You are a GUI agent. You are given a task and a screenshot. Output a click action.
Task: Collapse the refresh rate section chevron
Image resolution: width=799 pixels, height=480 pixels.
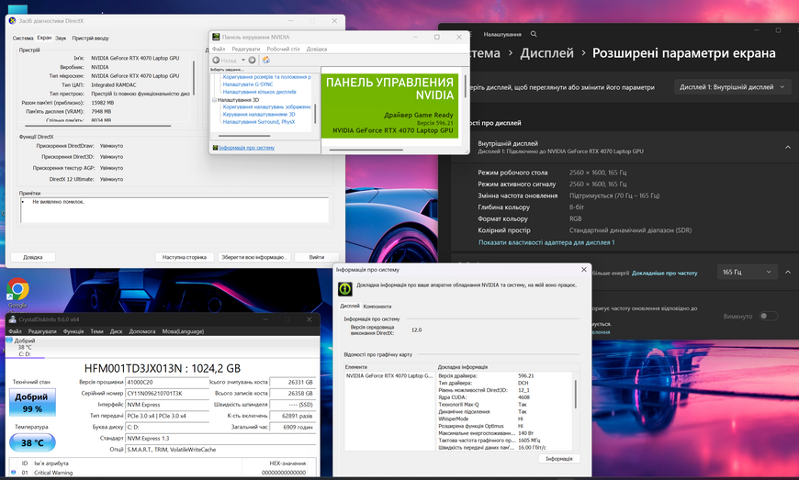pyautogui.click(x=788, y=273)
